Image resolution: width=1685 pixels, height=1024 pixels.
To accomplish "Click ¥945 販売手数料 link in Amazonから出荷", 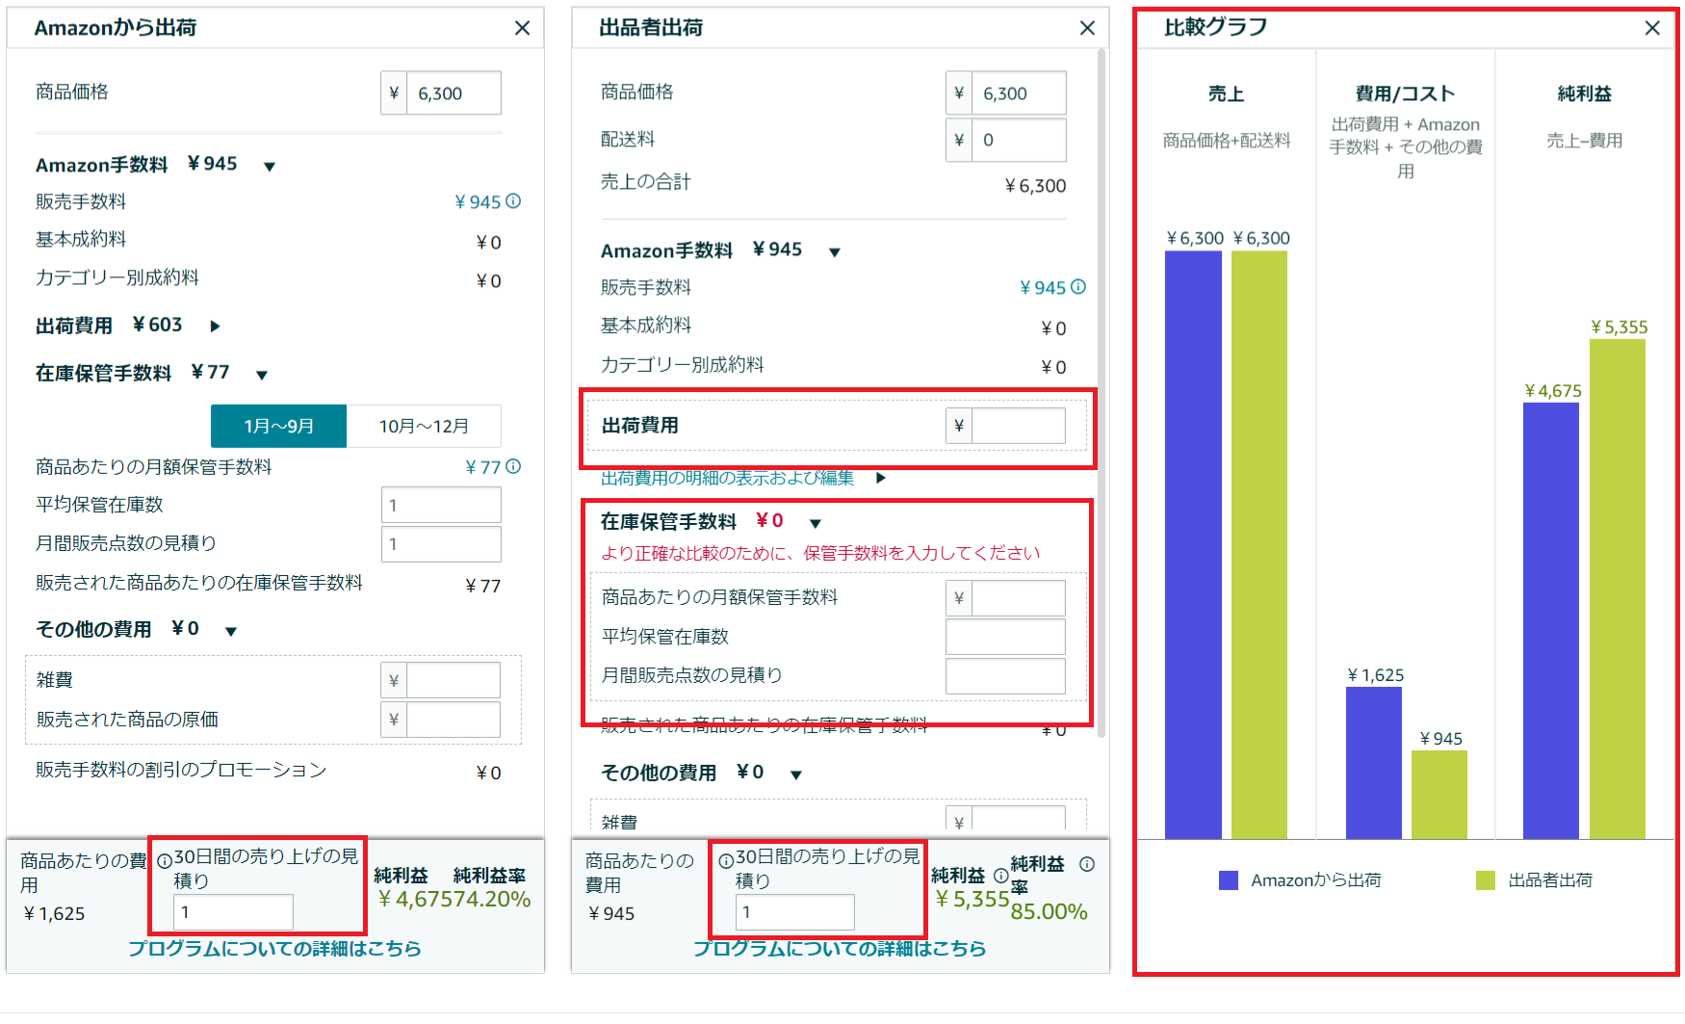I will pos(478,201).
